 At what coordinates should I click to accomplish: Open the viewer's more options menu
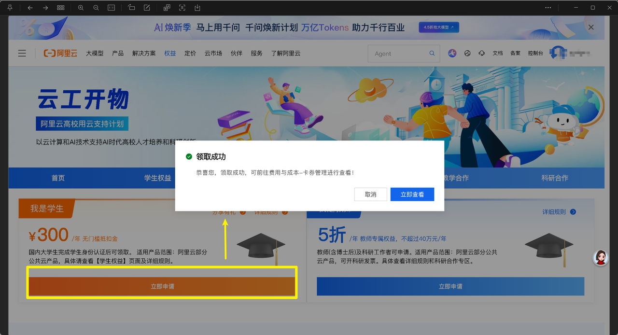pos(548,8)
